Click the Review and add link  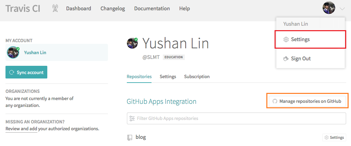21,129
